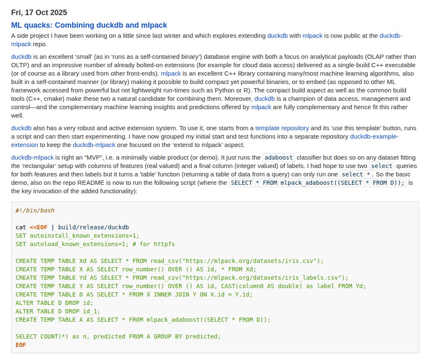This screenshot has height=357, width=428.
Task: Click the '#!/bin/bash' shebang line
Action: coord(35,210)
